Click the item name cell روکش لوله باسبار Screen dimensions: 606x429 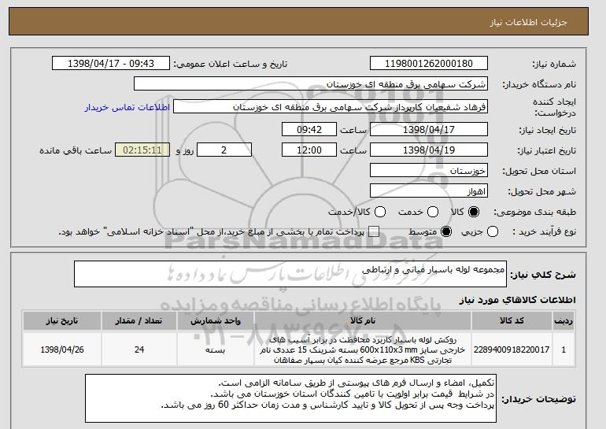(x=363, y=349)
